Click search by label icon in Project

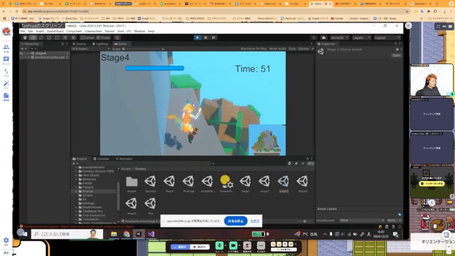tap(296, 164)
